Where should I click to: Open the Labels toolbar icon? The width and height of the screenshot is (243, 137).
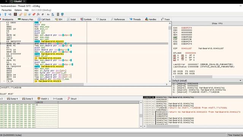(x=30, y=14)
